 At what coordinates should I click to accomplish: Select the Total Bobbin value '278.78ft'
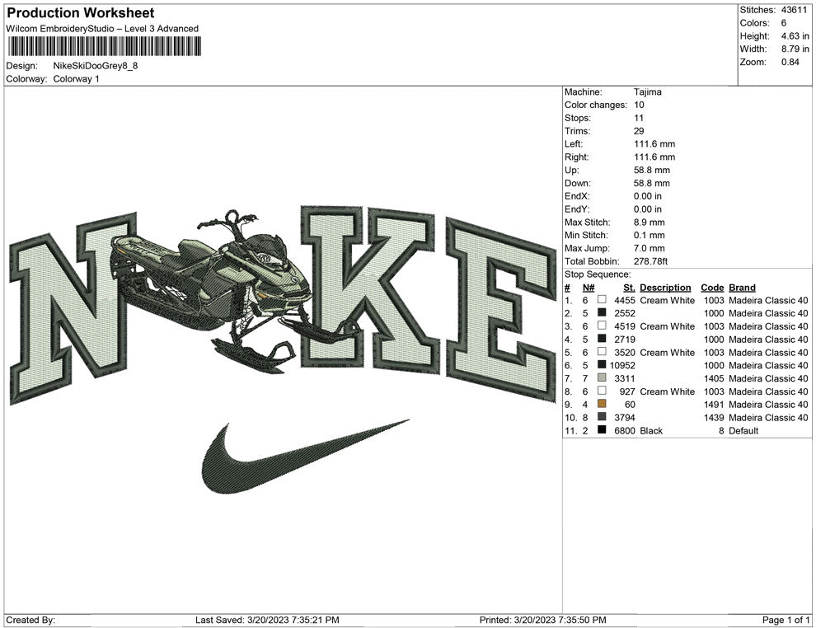650,261
